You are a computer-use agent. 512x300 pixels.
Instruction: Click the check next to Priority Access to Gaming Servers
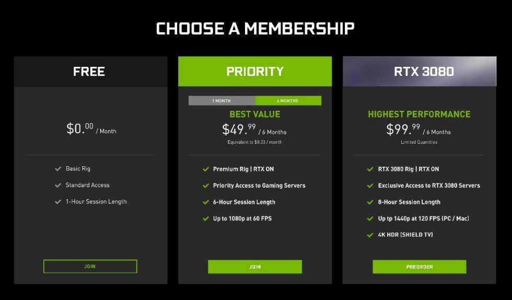(x=206, y=186)
